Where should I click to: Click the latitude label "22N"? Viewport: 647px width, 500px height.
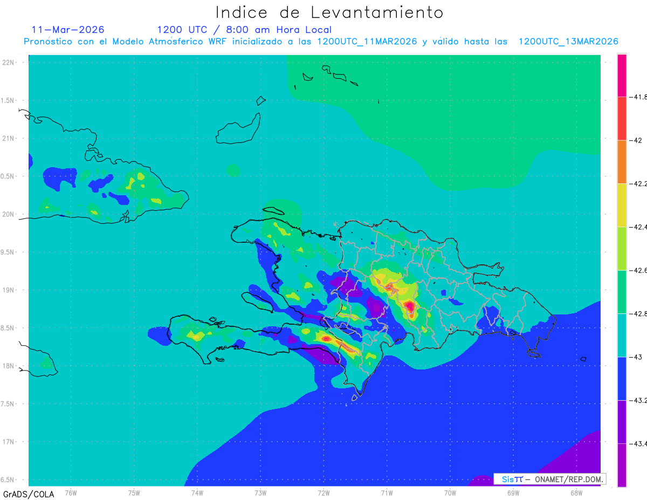(8, 63)
